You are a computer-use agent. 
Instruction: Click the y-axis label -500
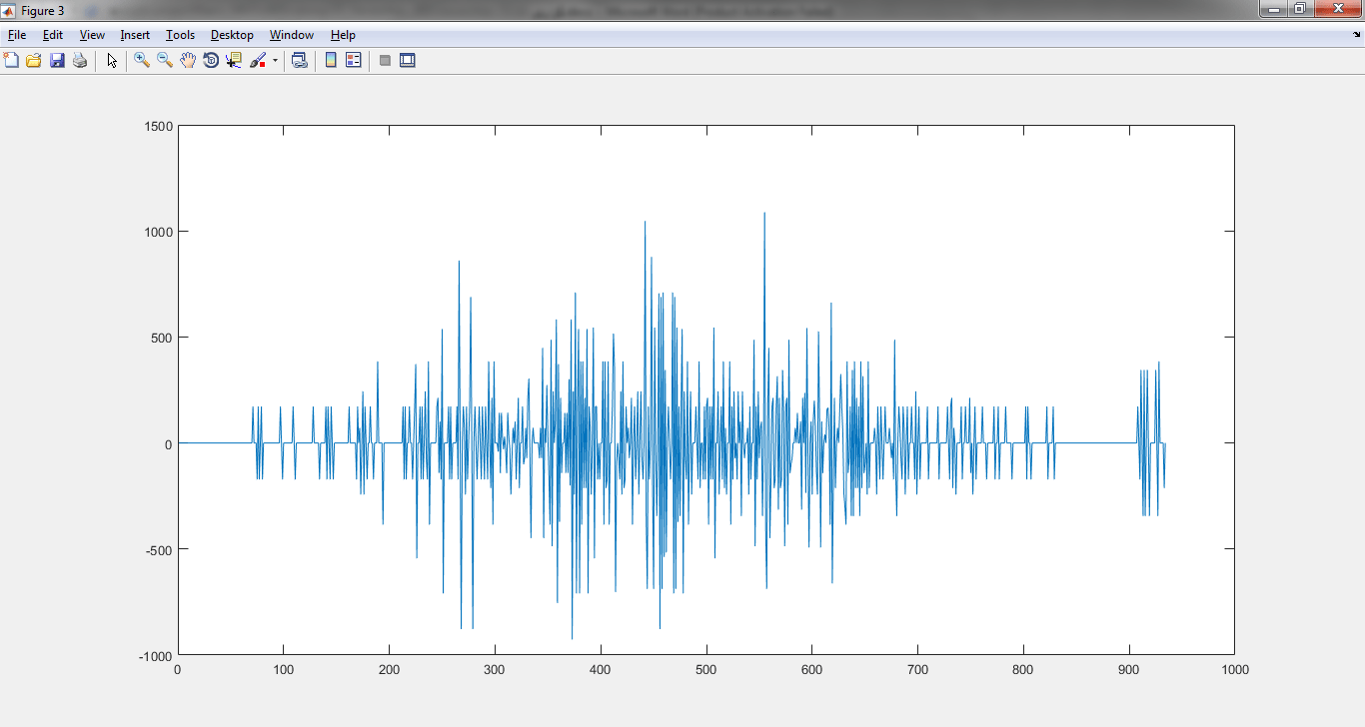click(161, 550)
